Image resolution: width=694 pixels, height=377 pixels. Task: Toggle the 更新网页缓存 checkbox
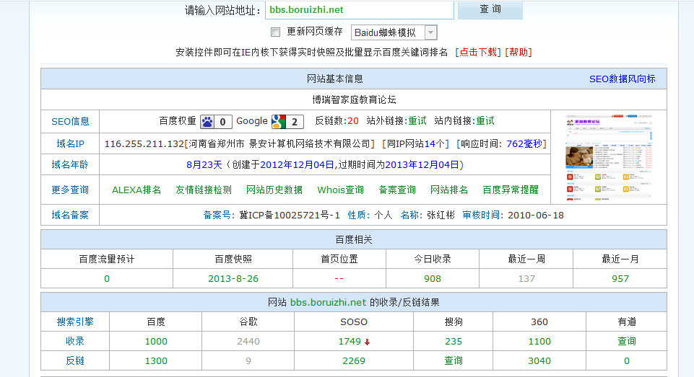275,32
